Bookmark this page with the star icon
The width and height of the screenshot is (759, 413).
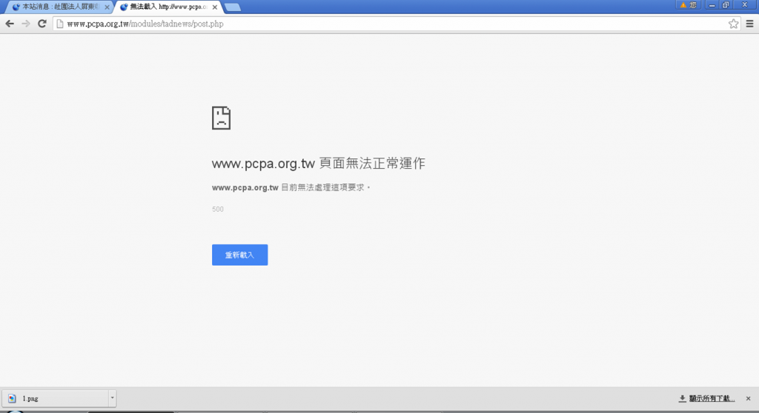pos(733,24)
